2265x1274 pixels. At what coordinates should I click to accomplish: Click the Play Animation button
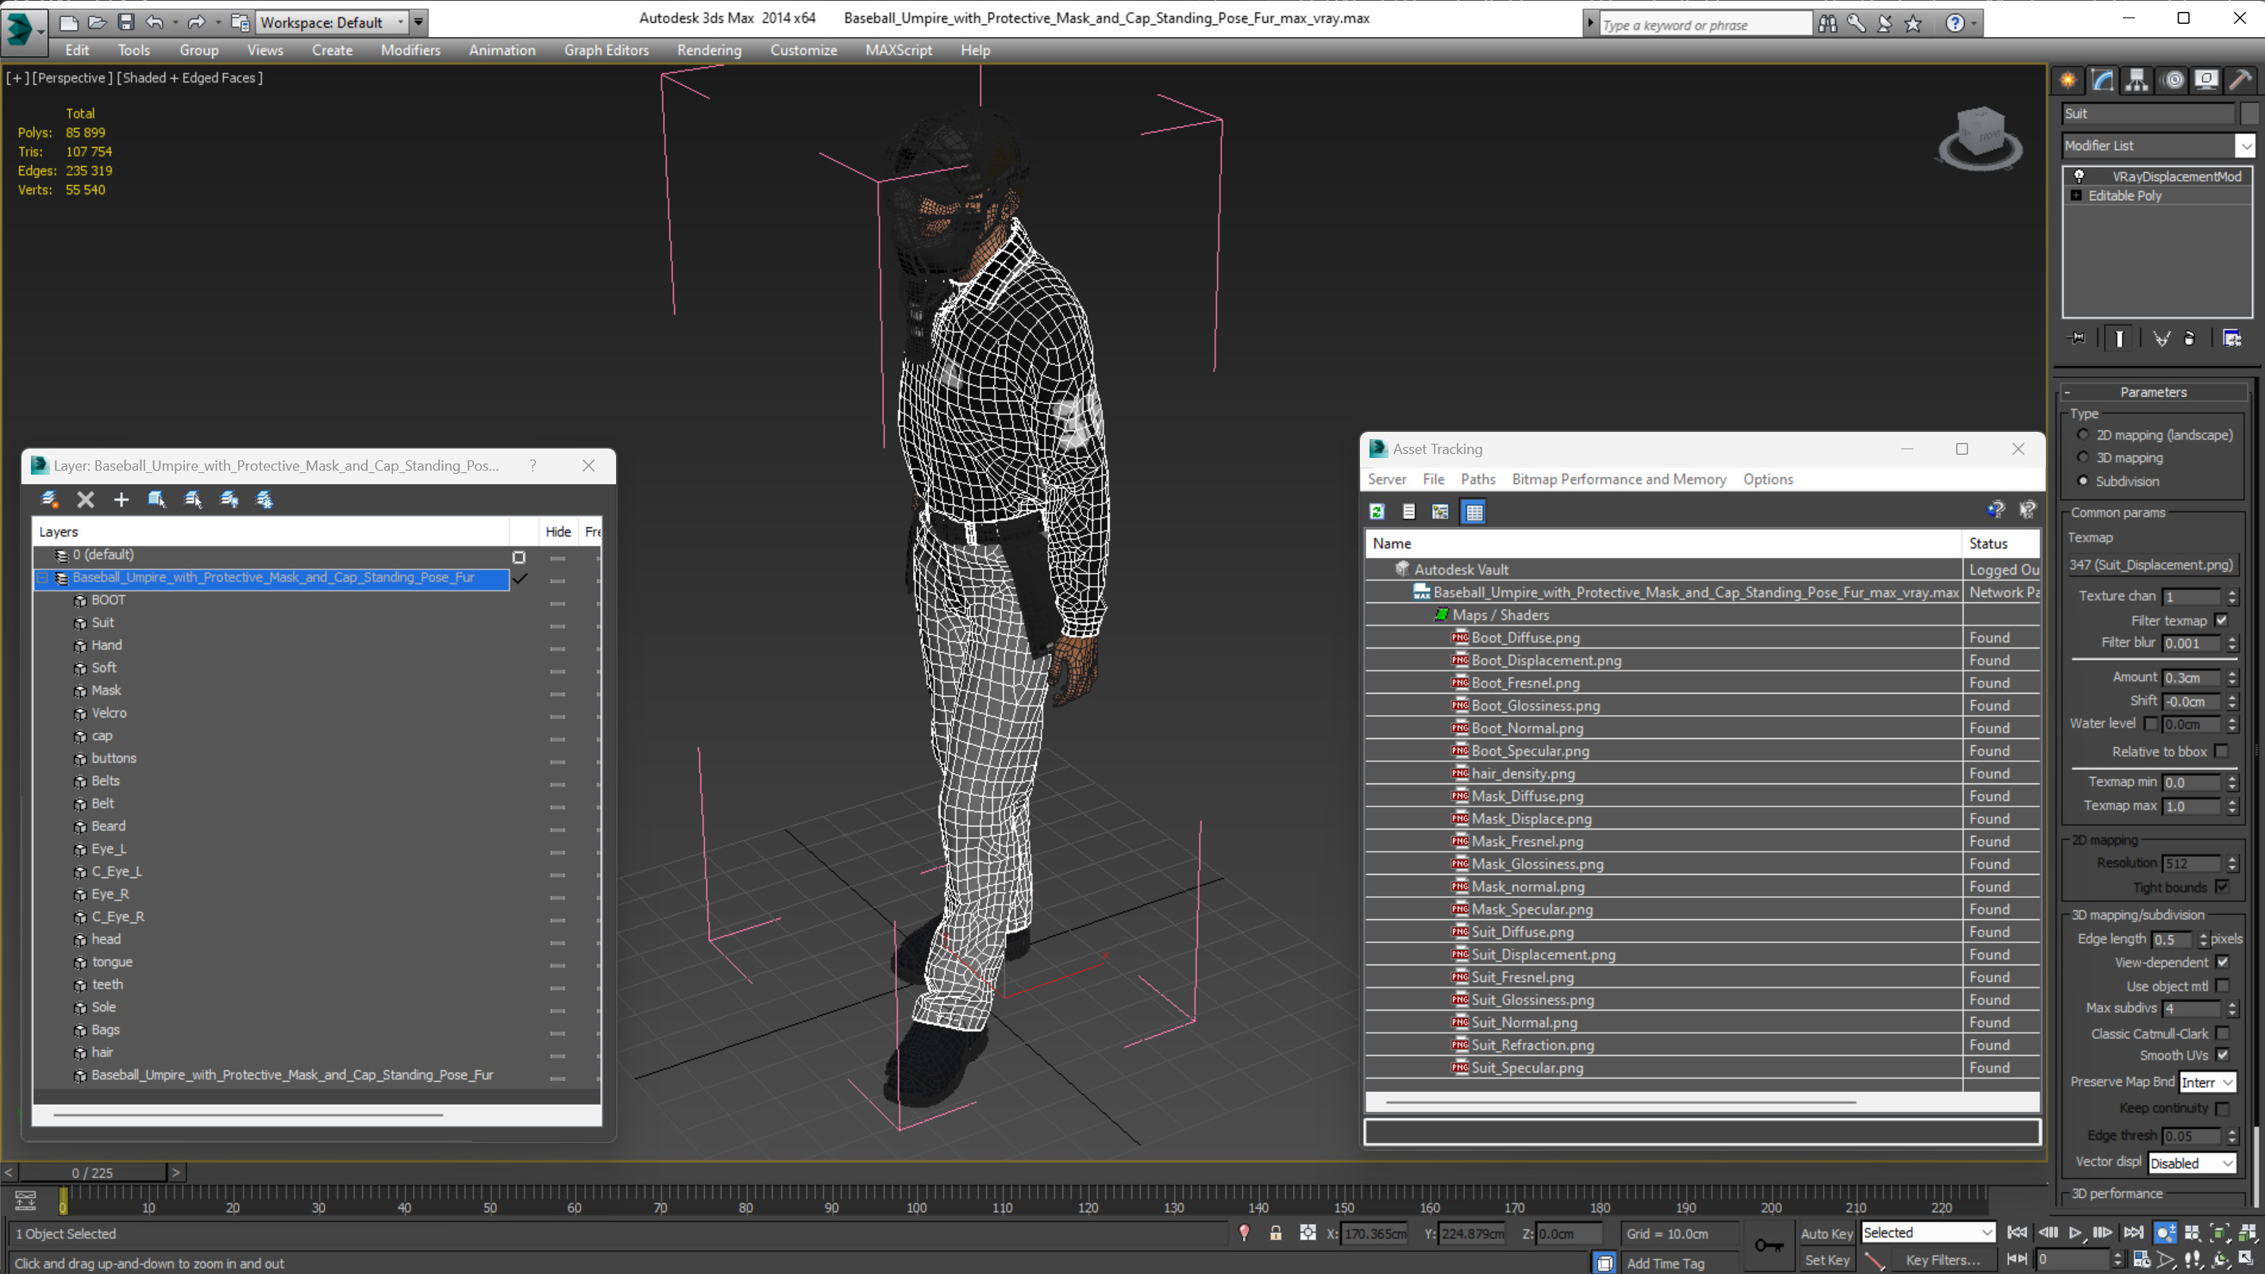pos(2074,1233)
